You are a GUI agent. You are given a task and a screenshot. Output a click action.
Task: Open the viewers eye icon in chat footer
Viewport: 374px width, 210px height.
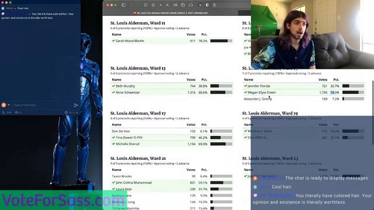tap(17, 113)
